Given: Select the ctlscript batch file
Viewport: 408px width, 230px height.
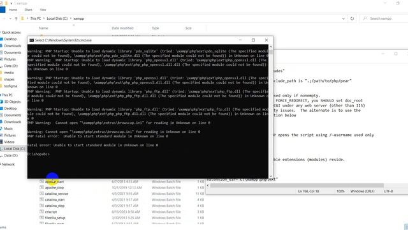Looking at the screenshot, I should (51, 211).
